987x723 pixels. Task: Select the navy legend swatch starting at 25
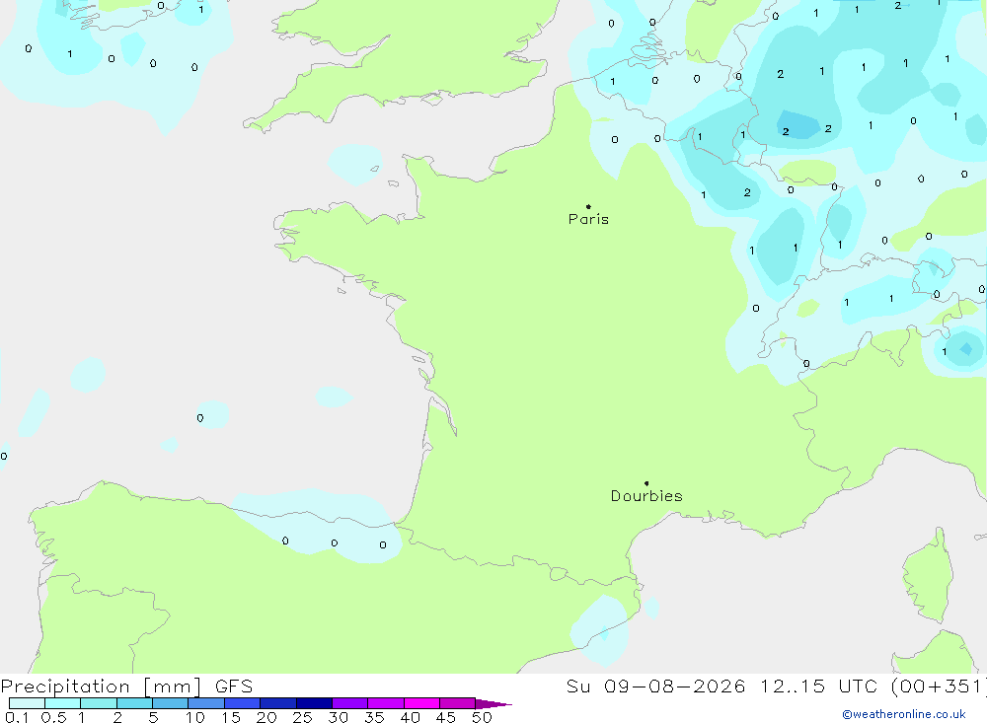pos(314,703)
